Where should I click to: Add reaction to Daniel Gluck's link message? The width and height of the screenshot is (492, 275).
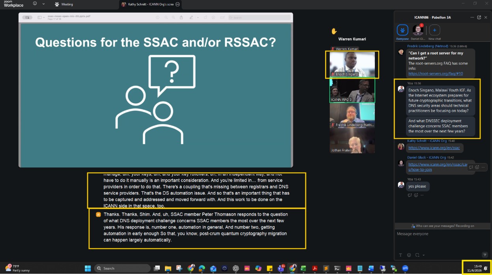coord(477,167)
